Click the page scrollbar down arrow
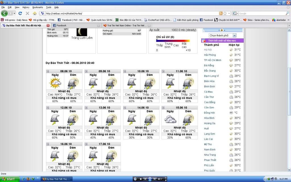The height and width of the screenshot is (182, 291). click(289, 170)
